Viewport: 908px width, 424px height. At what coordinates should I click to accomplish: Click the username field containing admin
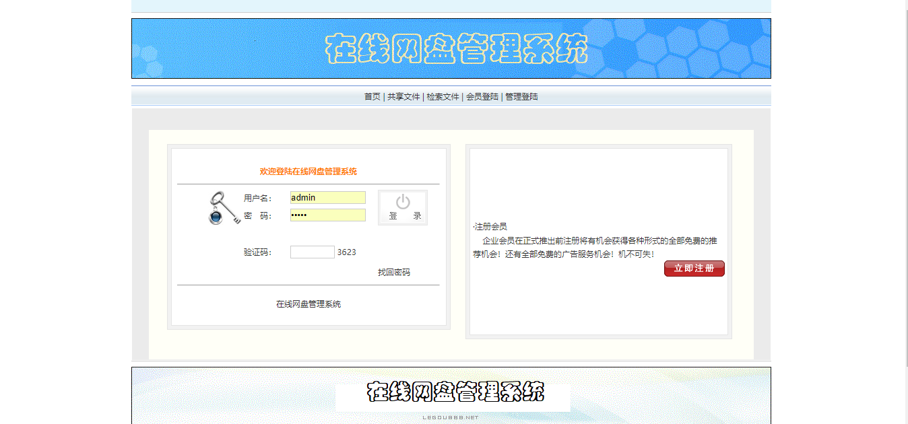[327, 197]
